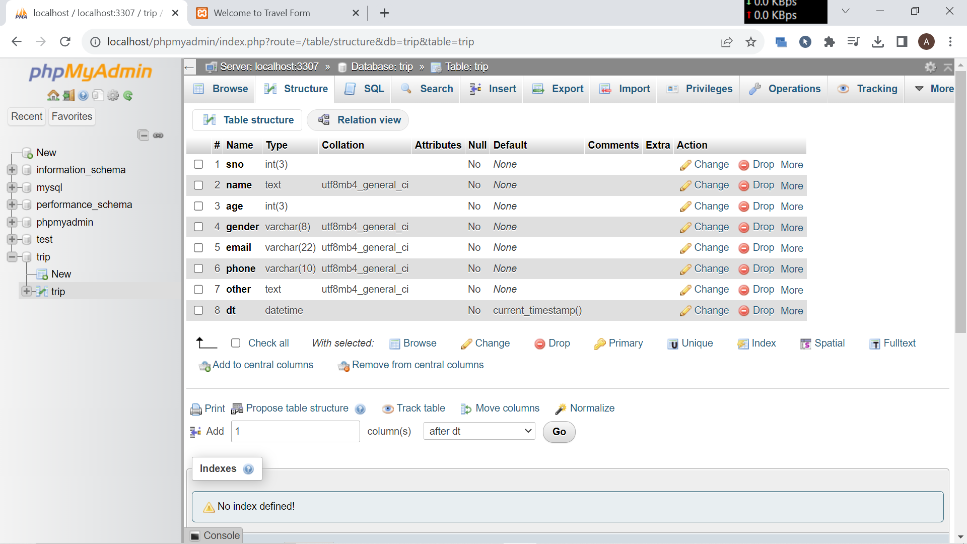Collapse the trip database in the tree

(x=11, y=257)
